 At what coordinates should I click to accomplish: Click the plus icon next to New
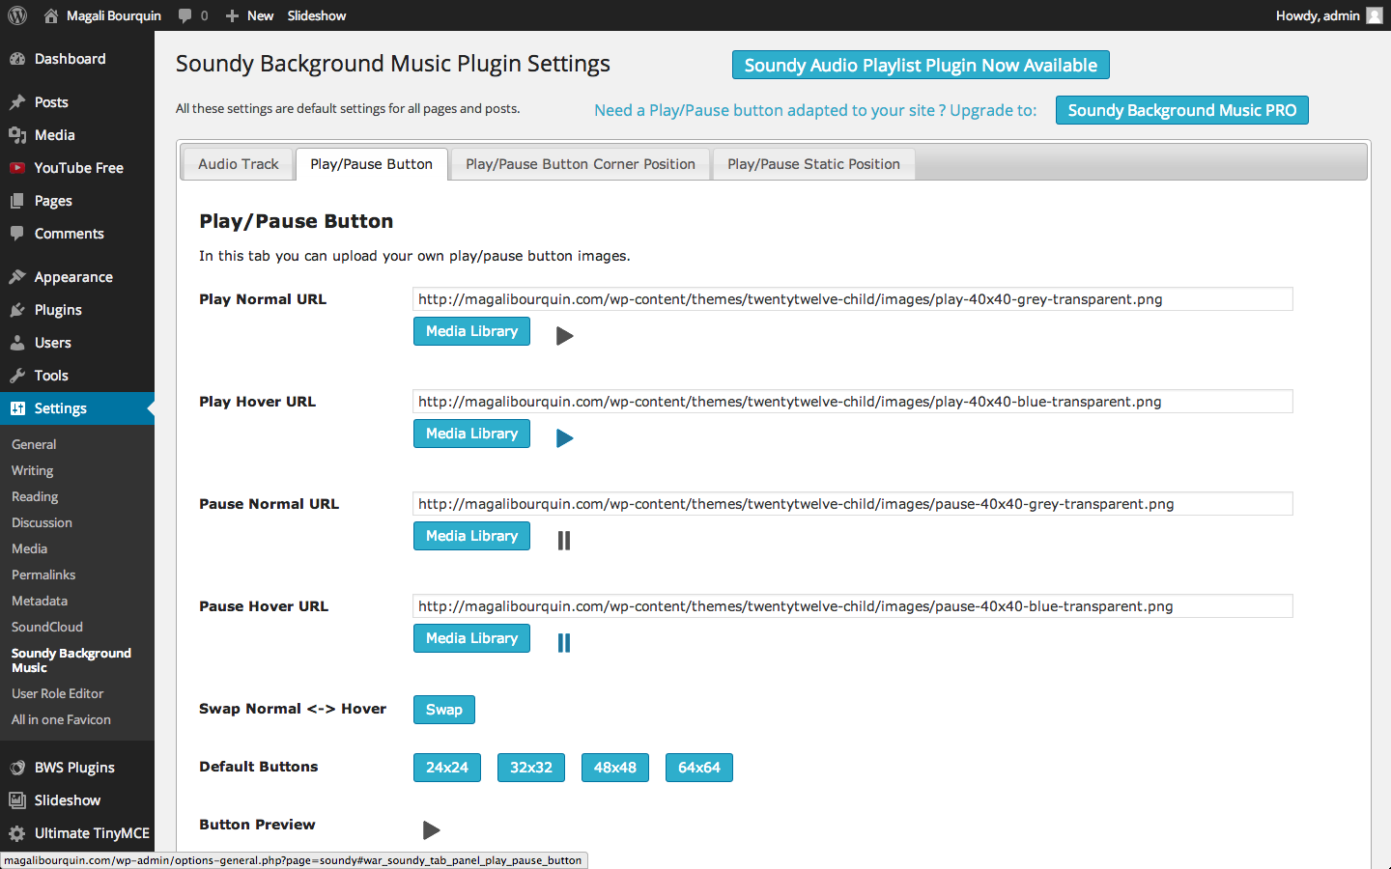tap(232, 15)
